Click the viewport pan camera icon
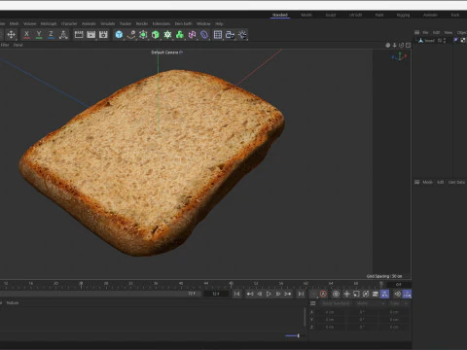467x350 pixels. click(388, 45)
